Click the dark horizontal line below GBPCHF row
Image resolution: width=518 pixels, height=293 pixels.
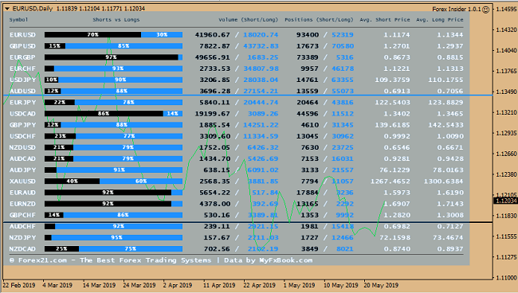coord(248,222)
